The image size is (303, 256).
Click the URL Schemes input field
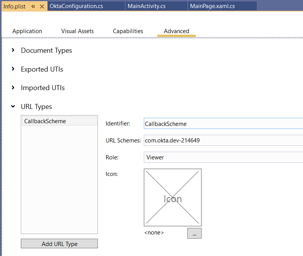click(223, 141)
